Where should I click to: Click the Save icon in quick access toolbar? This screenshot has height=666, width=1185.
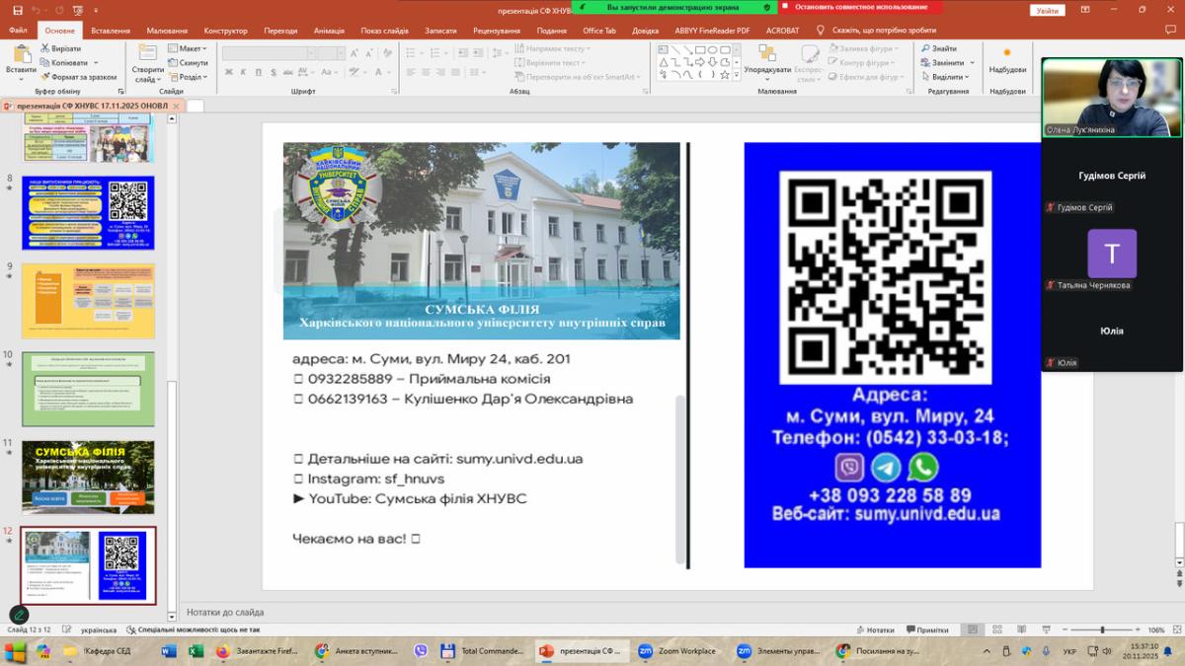(17, 10)
